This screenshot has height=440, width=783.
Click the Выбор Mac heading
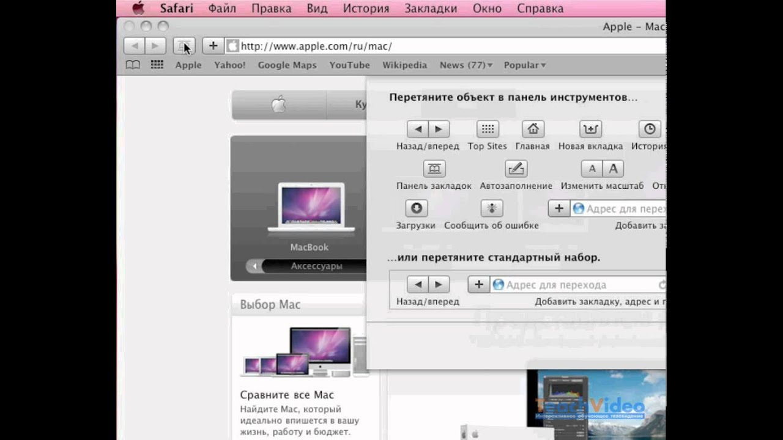270,304
